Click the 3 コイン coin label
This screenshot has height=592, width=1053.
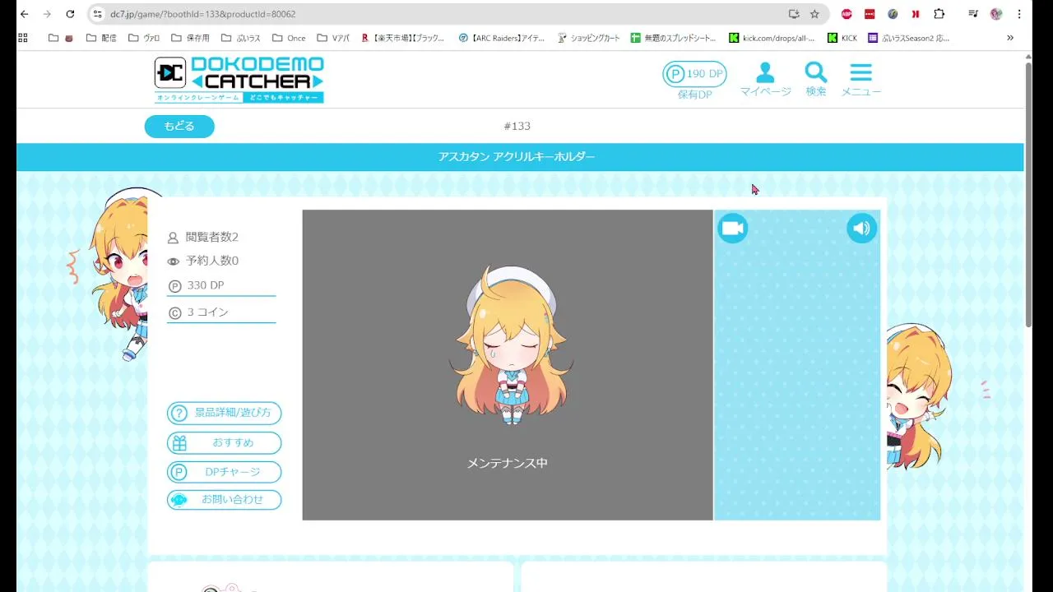[x=207, y=312]
